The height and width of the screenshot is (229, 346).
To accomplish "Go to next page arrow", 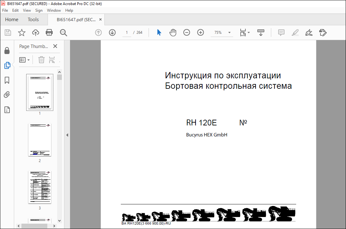I will click(112, 33).
